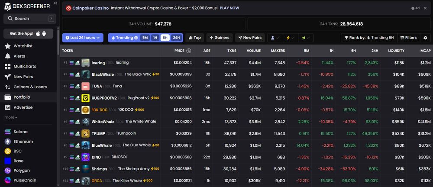Toggle the PRICE currency dollar icon

click(x=189, y=51)
